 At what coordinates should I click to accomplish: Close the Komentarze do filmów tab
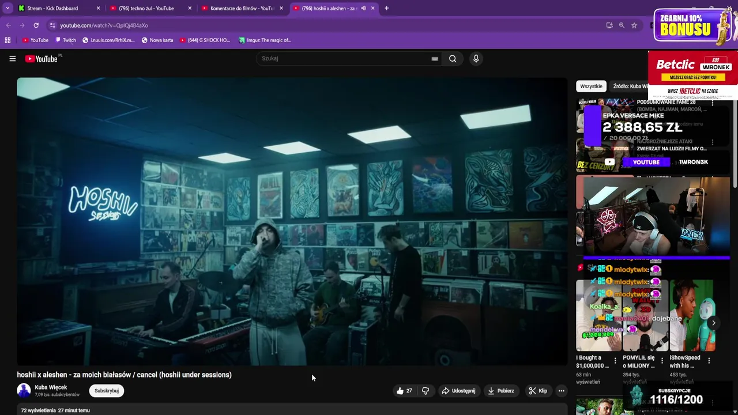coord(281,8)
